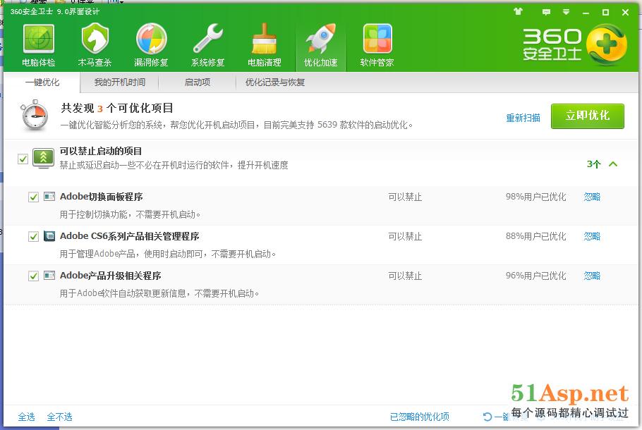Viewport: 642px width, 430px height.
Task: Click the 共发现 3 个可优化项目 heading
Action: [117, 108]
